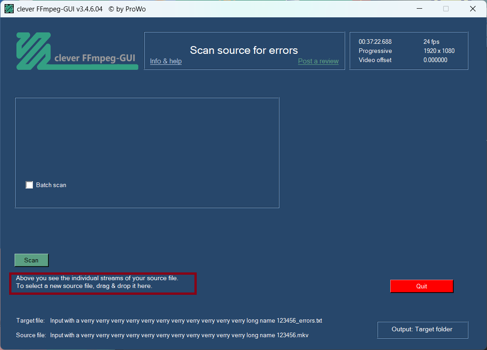This screenshot has height=350, width=487.
Task: Click the Target file name ending in _errors.txt
Action: click(x=186, y=320)
